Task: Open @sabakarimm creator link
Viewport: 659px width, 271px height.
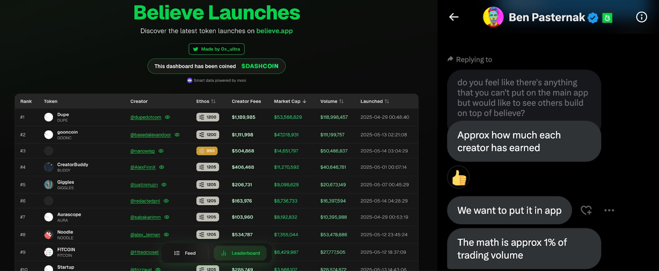Action: click(x=145, y=217)
